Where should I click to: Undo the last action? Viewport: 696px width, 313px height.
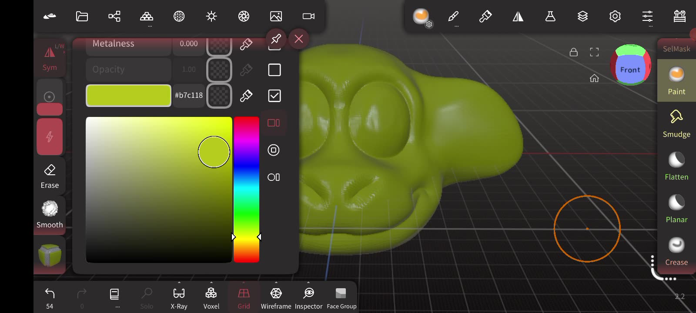click(50, 298)
